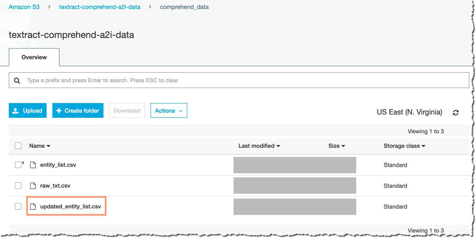The width and height of the screenshot is (476, 238).
Task: Check the updated_entity_list.csv checkbox
Action: tap(18, 206)
